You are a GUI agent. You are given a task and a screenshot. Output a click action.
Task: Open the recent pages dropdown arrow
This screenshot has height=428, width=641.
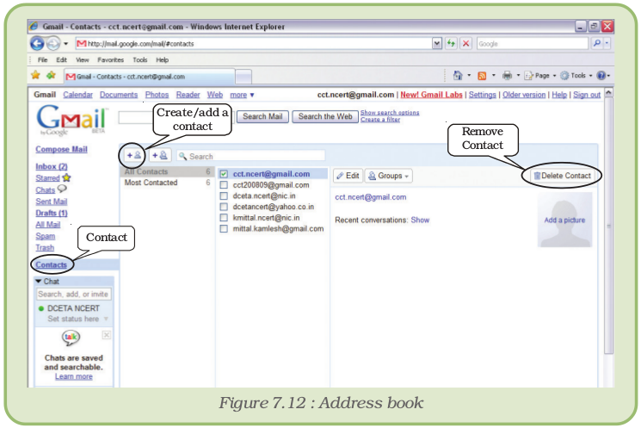tap(65, 43)
